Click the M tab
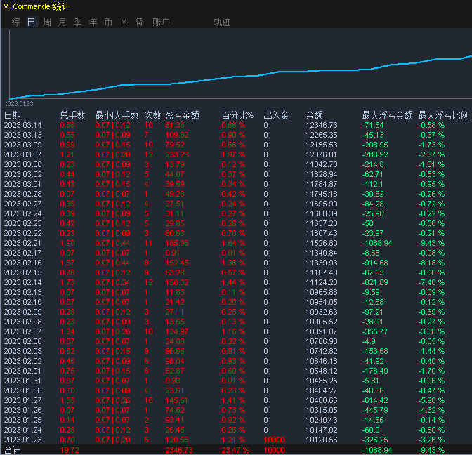The height and width of the screenshot is (455, 472). click(x=124, y=22)
